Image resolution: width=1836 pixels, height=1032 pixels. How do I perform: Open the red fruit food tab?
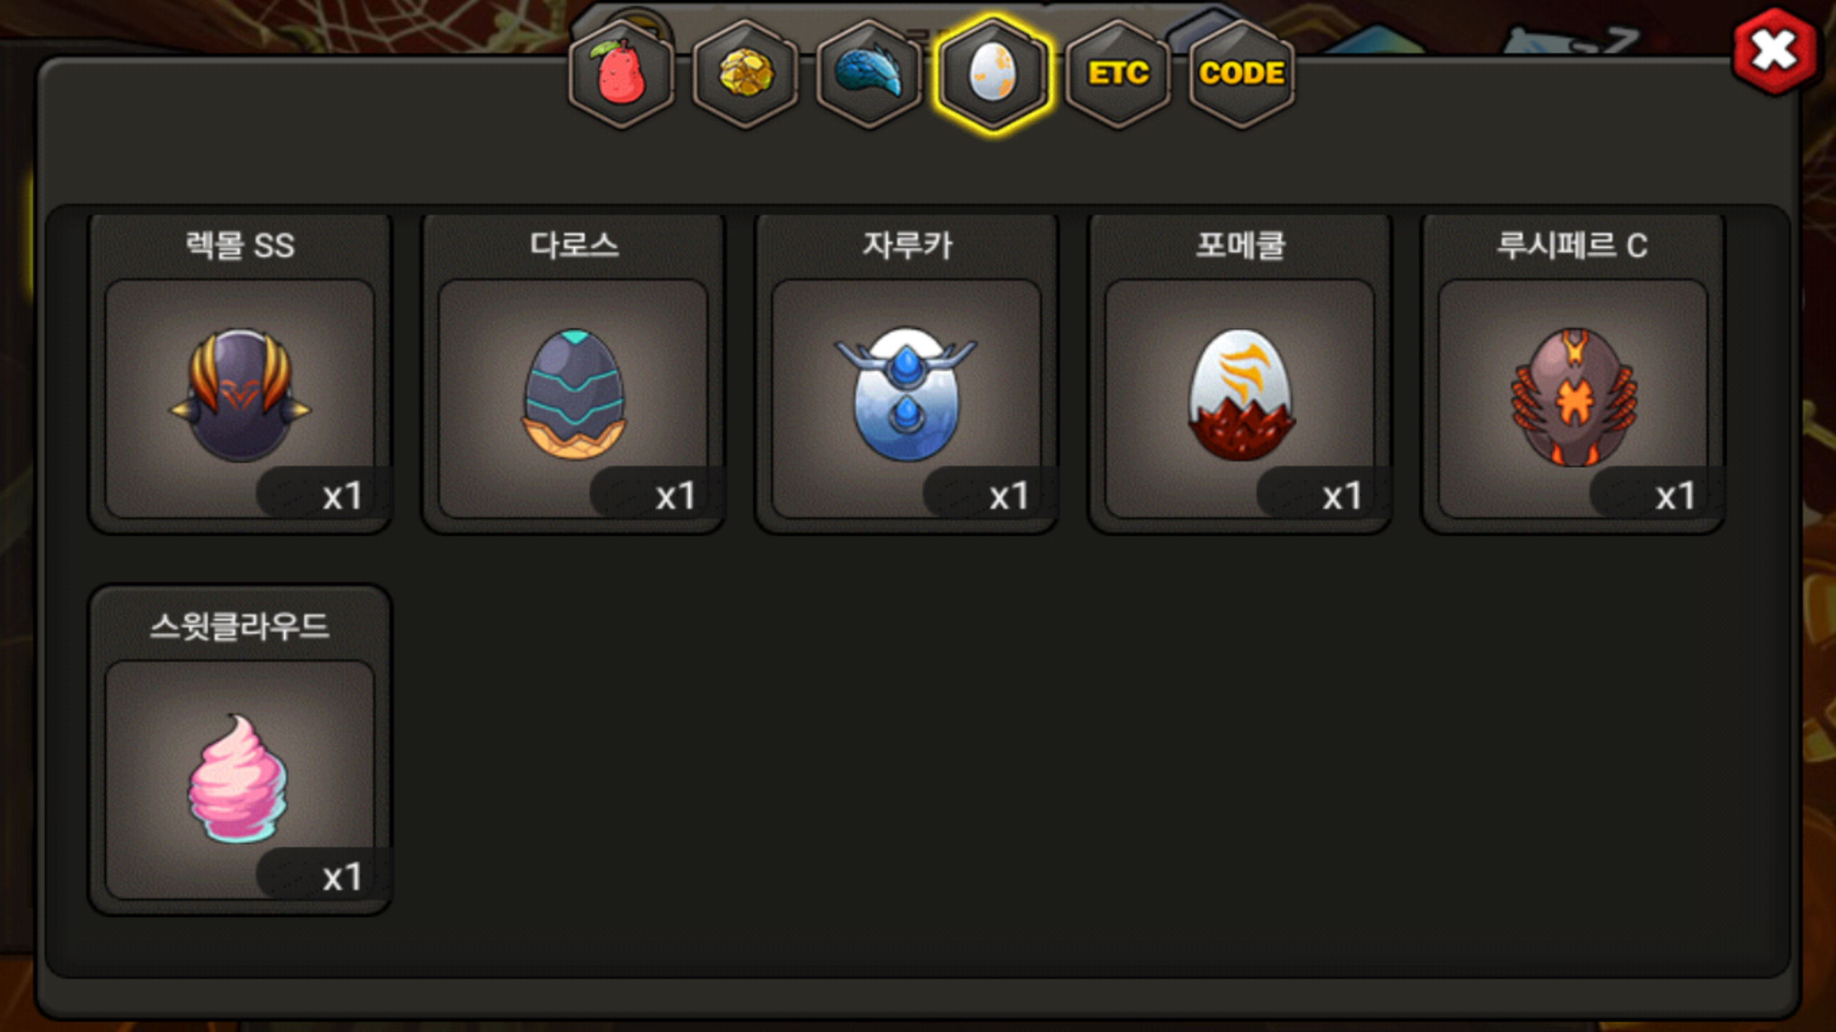click(x=622, y=73)
